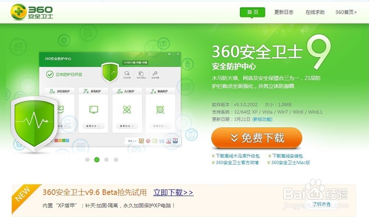The width and height of the screenshot is (369, 218).
Task: Click the orange 免费下载 download button
Action: [256, 138]
